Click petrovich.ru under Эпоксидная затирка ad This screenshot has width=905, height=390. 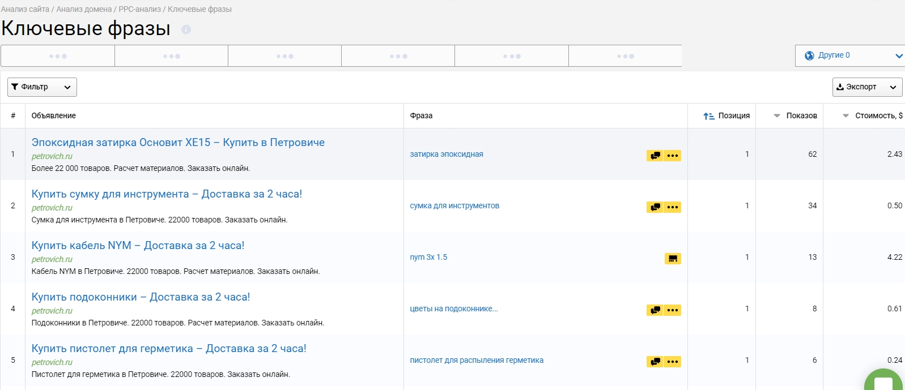(x=52, y=156)
